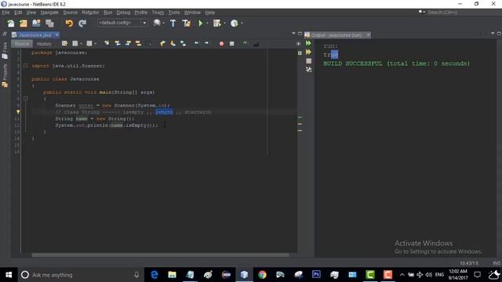Undo the last edit via toolbar

click(x=69, y=23)
